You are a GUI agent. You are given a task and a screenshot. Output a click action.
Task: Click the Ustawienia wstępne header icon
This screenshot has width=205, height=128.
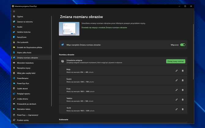point(63,61)
